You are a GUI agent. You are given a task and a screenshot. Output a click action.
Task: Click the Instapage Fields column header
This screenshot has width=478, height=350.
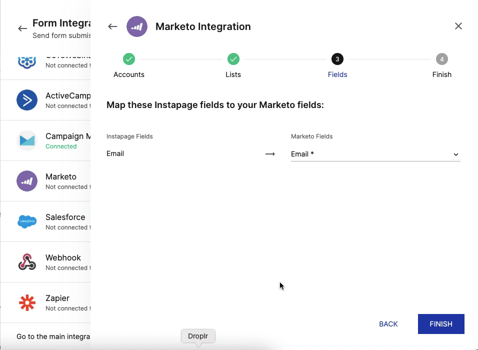129,136
